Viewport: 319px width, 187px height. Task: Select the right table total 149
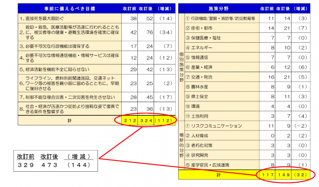pos(284,175)
